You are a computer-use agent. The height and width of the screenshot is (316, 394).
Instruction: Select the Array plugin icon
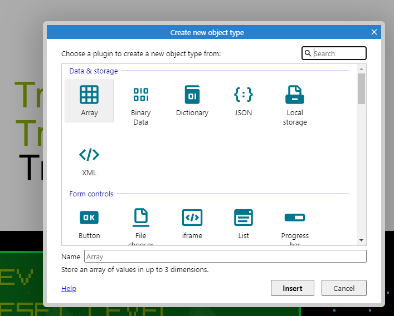(89, 95)
